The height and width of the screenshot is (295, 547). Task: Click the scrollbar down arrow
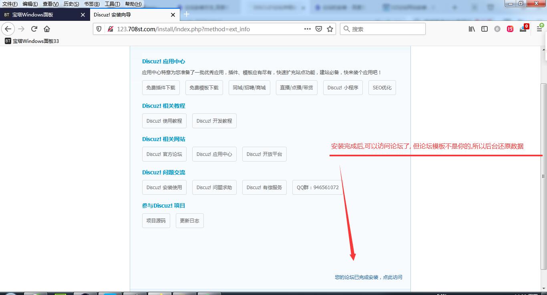pyautogui.click(x=543, y=288)
